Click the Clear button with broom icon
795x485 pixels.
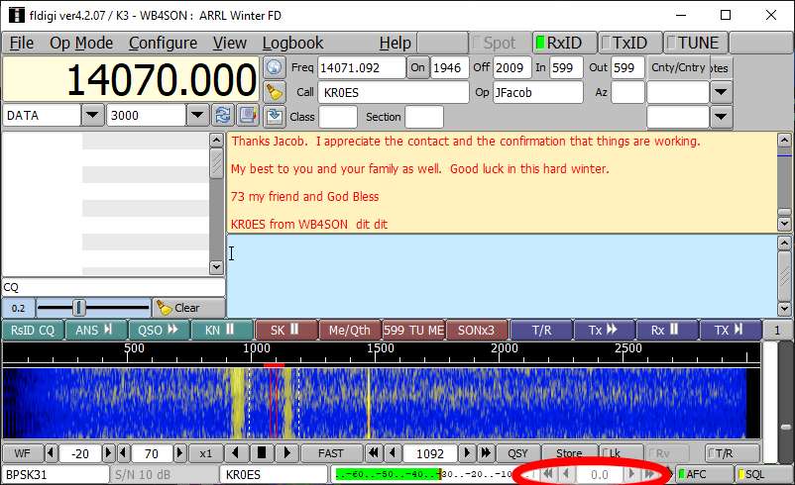point(180,307)
